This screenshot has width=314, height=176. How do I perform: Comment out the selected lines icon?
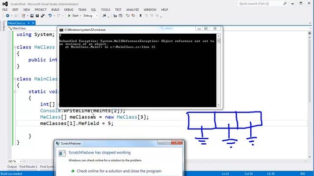[128, 16]
